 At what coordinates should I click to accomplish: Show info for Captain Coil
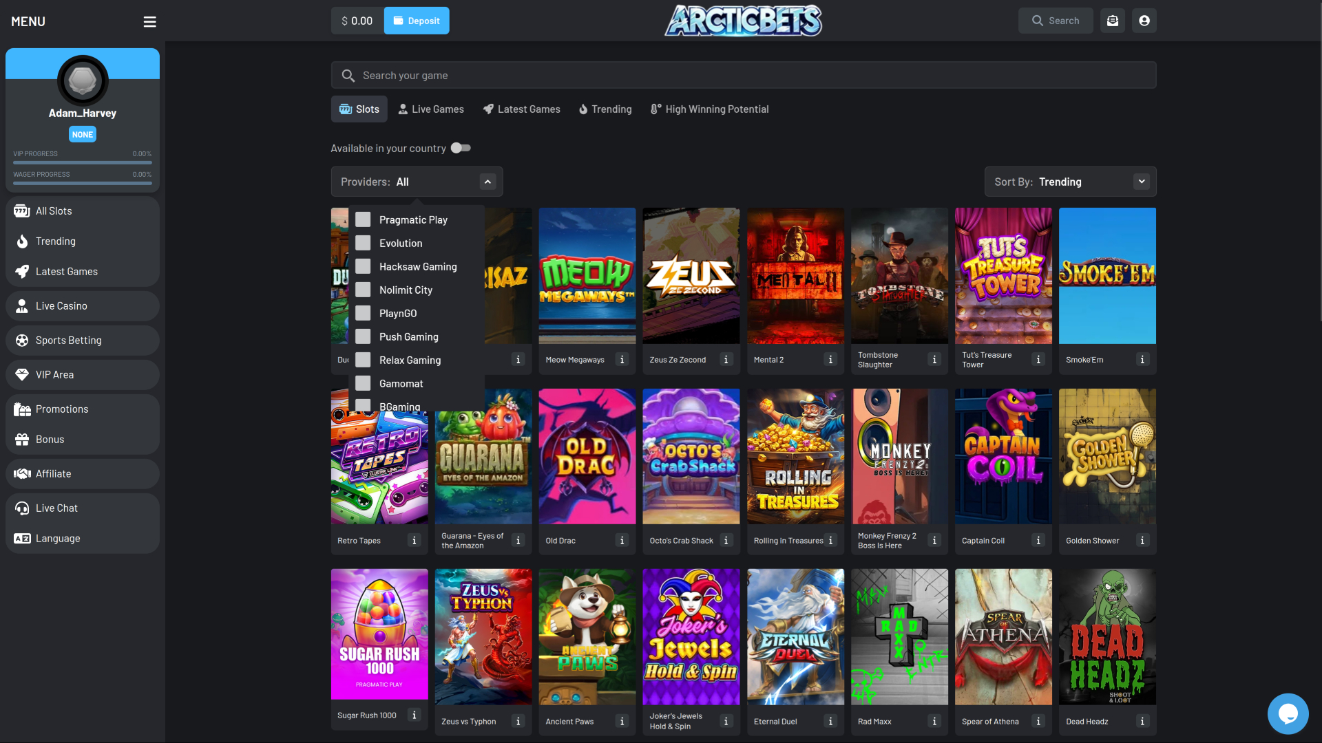pos(1038,541)
